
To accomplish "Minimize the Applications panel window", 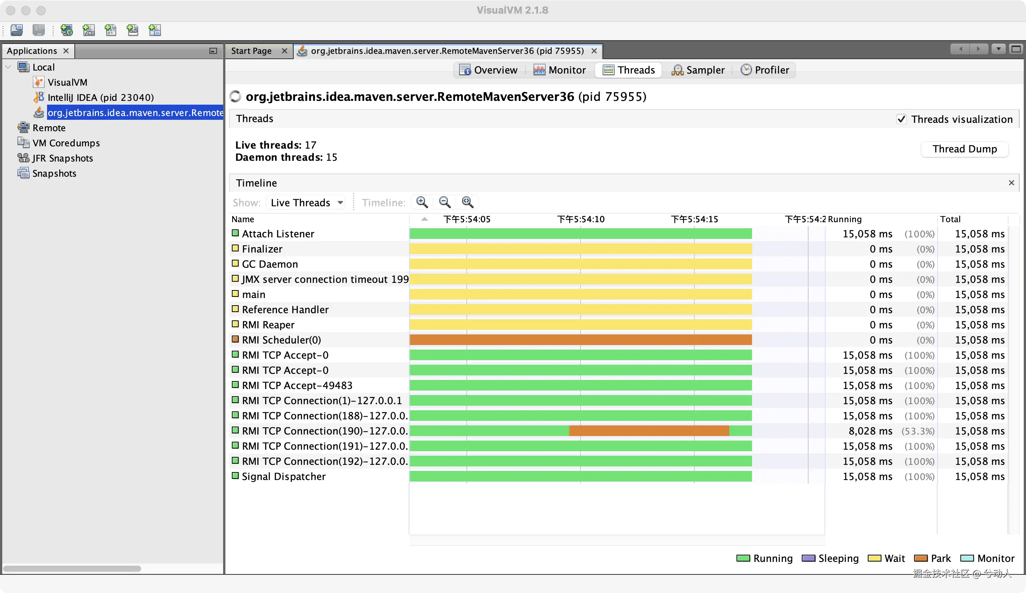I will 213,51.
